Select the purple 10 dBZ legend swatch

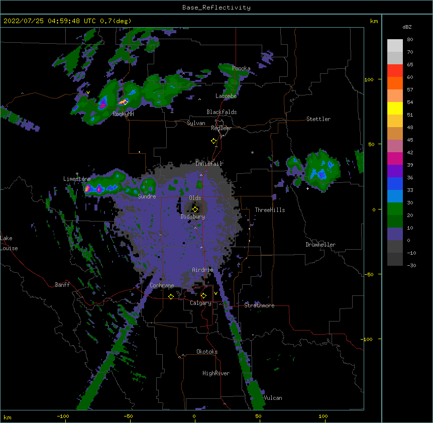(395, 234)
